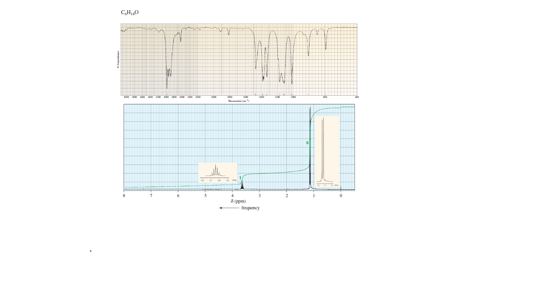This screenshot has height=301, width=536.
Task: Click the 5 tick label on NMR axis
Action: click(205, 195)
